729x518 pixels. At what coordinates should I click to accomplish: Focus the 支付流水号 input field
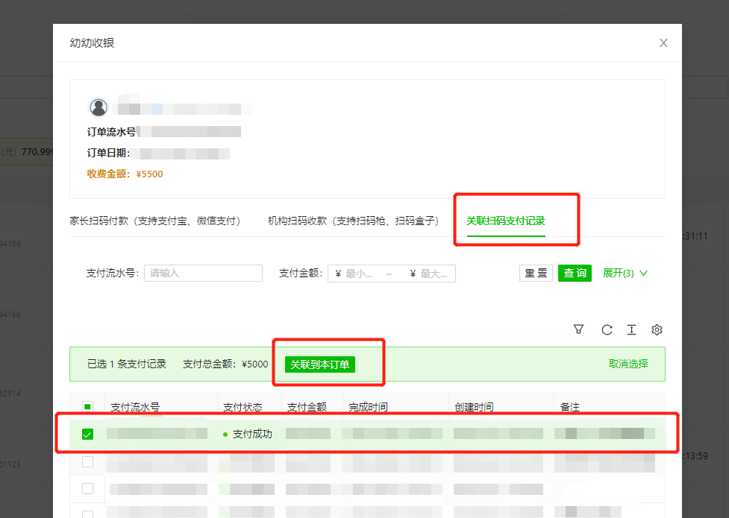point(203,274)
